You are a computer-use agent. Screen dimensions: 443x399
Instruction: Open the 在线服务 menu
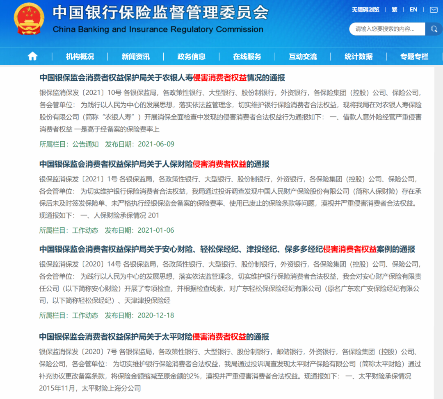pos(248,56)
